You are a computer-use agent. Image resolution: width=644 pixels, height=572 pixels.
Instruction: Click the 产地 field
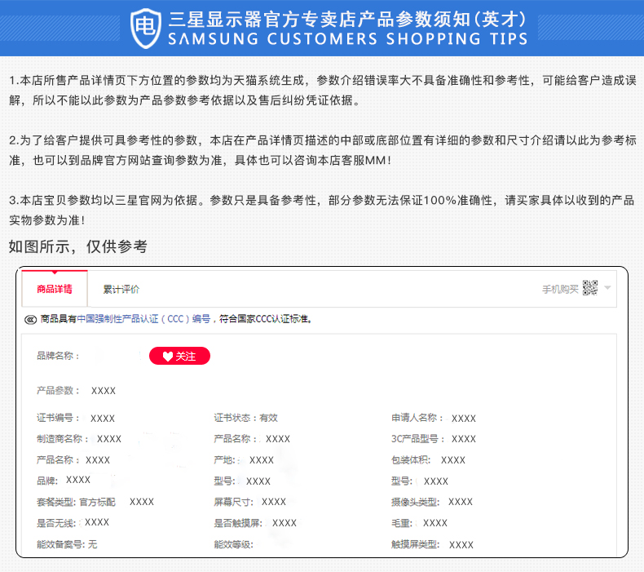[244, 459]
